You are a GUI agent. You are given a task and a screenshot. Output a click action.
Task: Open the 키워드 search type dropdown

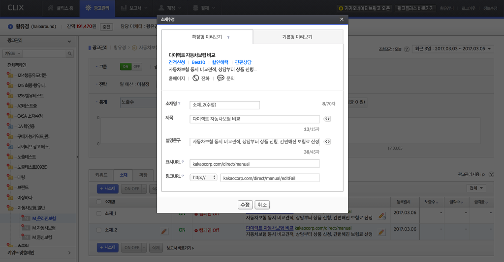coord(12,53)
